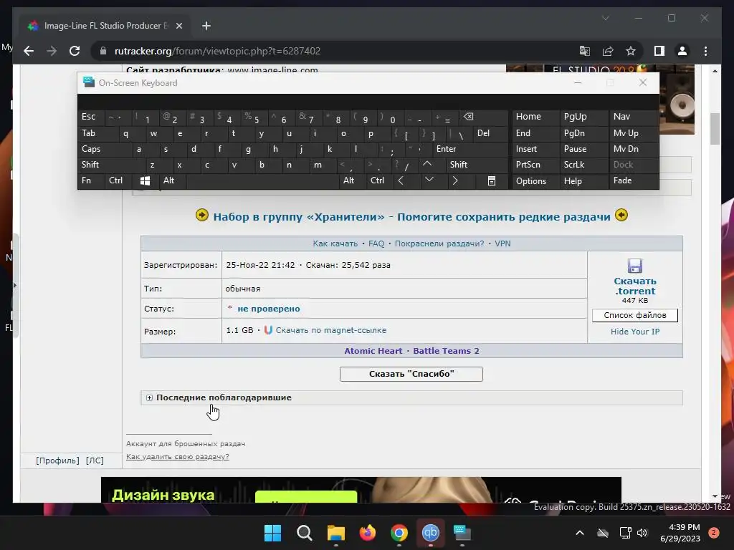Toggle left Shift key on keyboard
This screenshot has width=734, height=550.
click(111, 165)
